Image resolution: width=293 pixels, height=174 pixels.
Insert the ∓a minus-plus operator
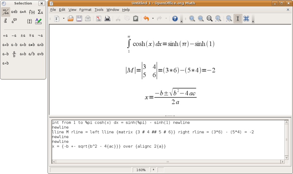click(x=31, y=36)
